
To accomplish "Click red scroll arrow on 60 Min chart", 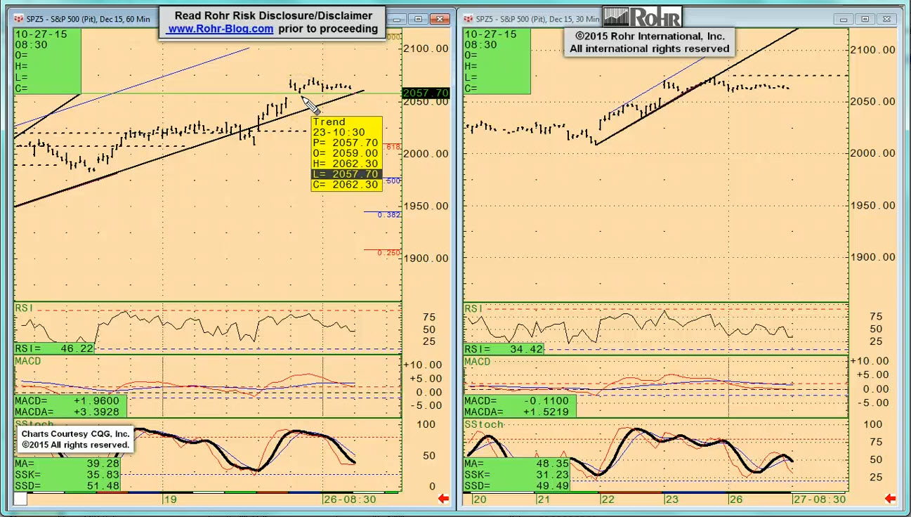I will pos(443,499).
